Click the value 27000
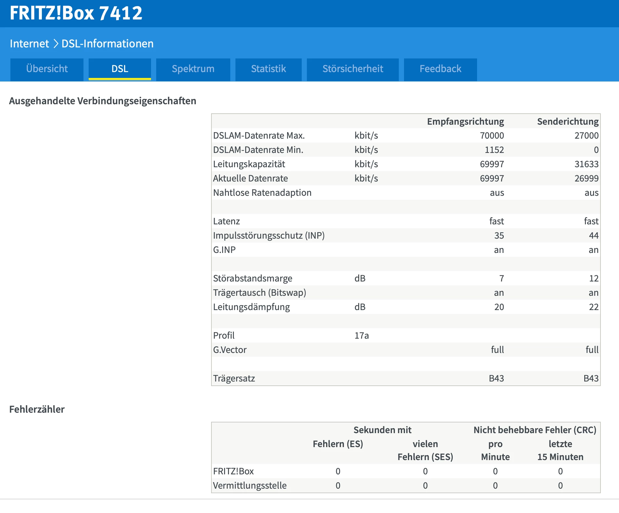This screenshot has width=619, height=513. 586,135
